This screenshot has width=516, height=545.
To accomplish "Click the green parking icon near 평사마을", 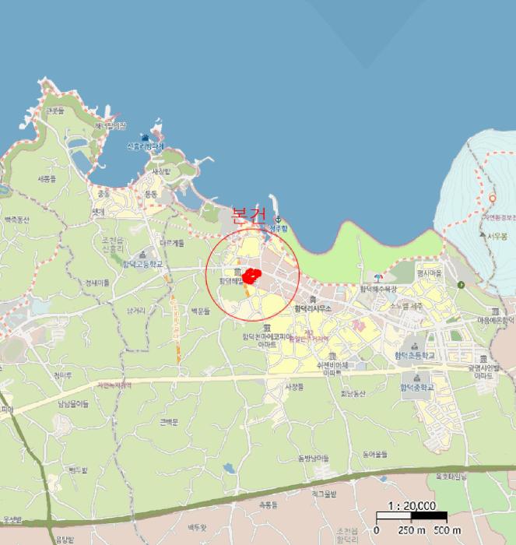I will tap(462, 285).
